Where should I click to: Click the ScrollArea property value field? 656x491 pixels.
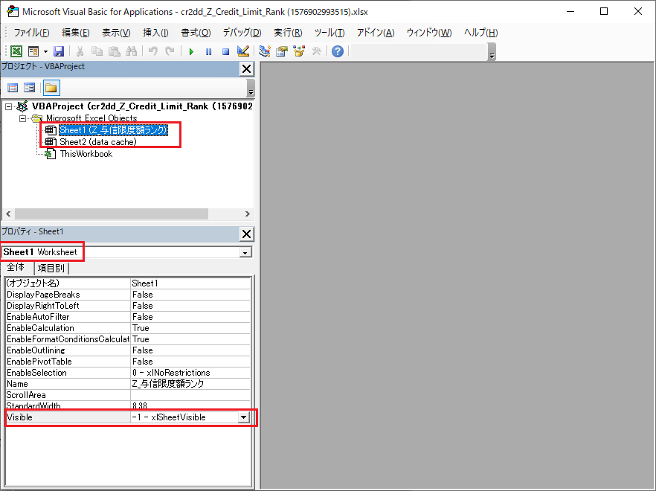(x=190, y=395)
